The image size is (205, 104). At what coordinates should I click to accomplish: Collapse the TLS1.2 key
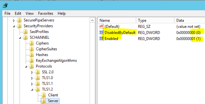point(32,90)
